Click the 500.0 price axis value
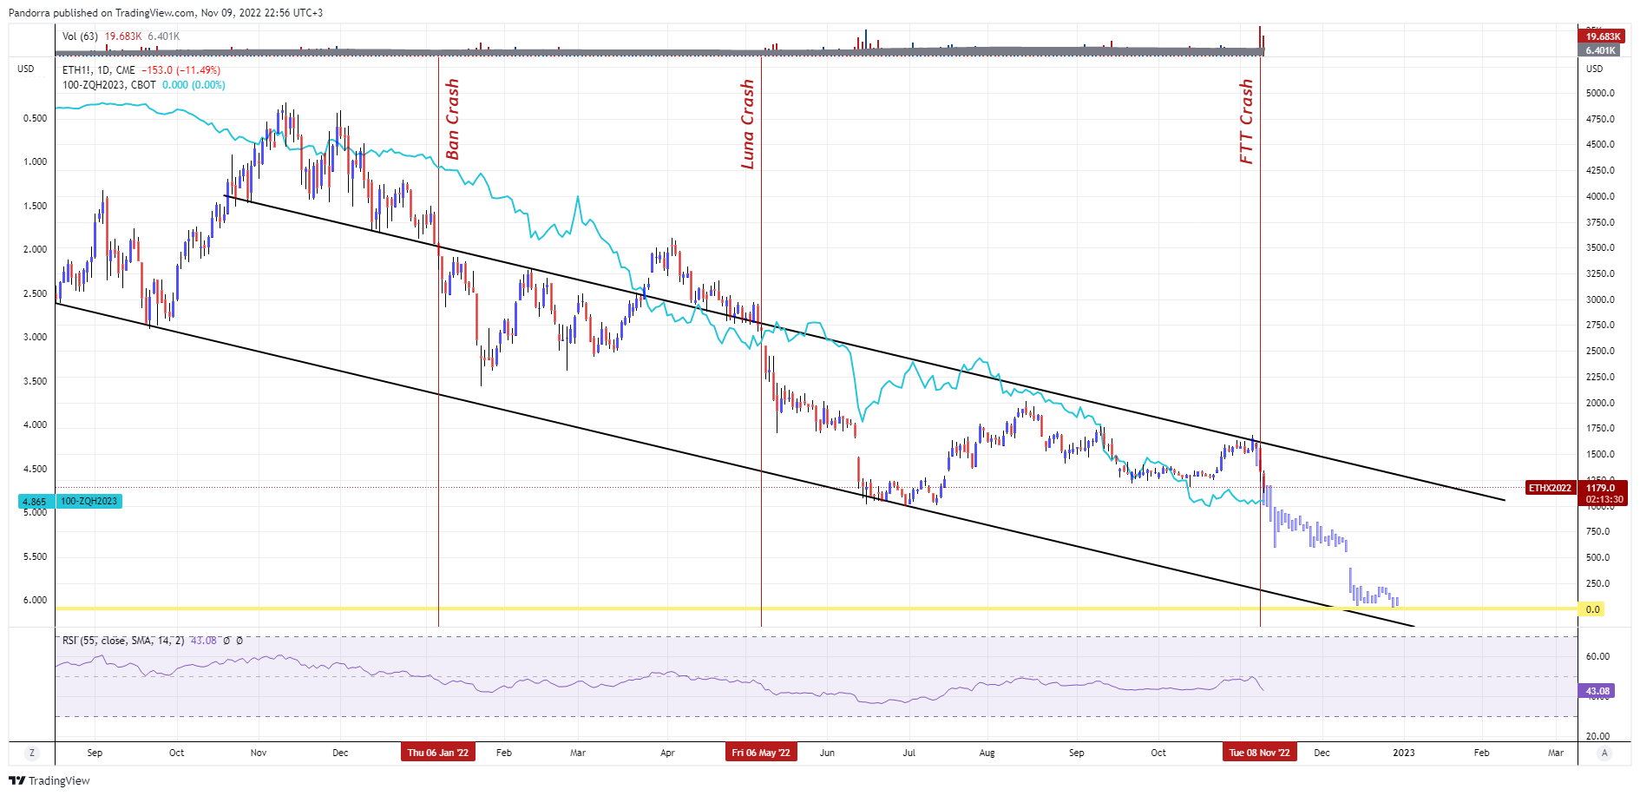Screen dimensions: 1640x796 click(1598, 557)
